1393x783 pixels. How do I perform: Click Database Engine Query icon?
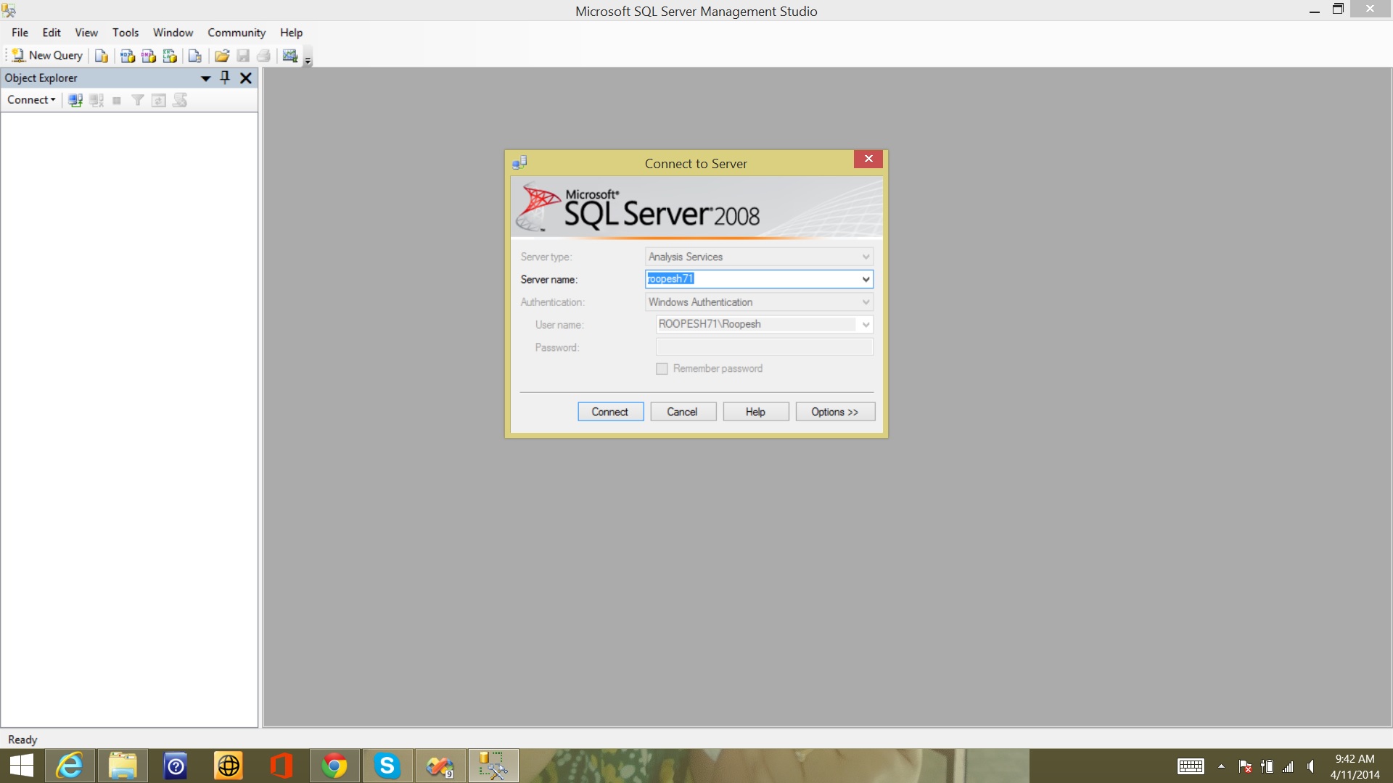coord(102,56)
